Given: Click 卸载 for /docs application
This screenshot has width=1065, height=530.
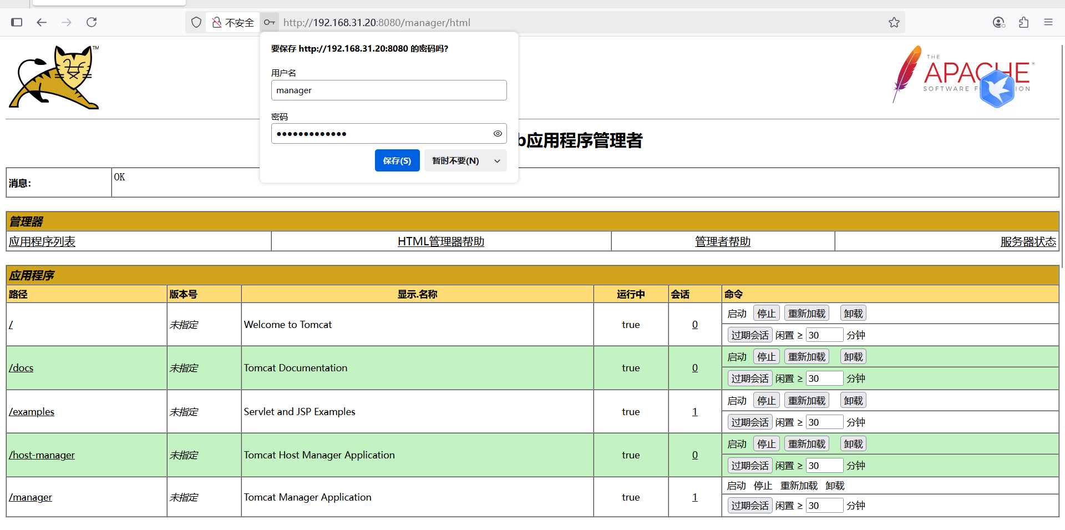Looking at the screenshot, I should [853, 357].
